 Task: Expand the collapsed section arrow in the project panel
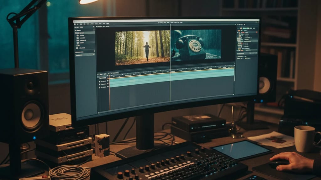point(94,51)
